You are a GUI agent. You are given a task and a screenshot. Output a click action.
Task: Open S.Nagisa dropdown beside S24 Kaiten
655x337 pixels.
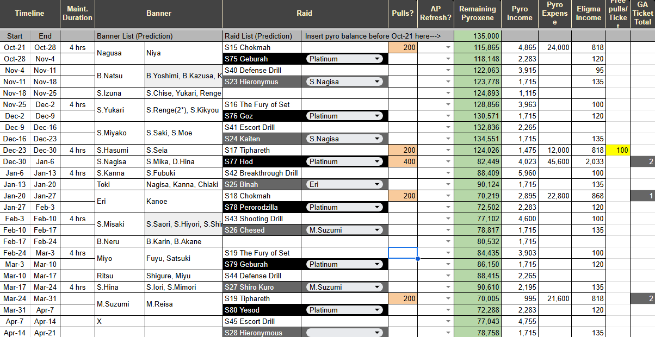click(x=345, y=139)
